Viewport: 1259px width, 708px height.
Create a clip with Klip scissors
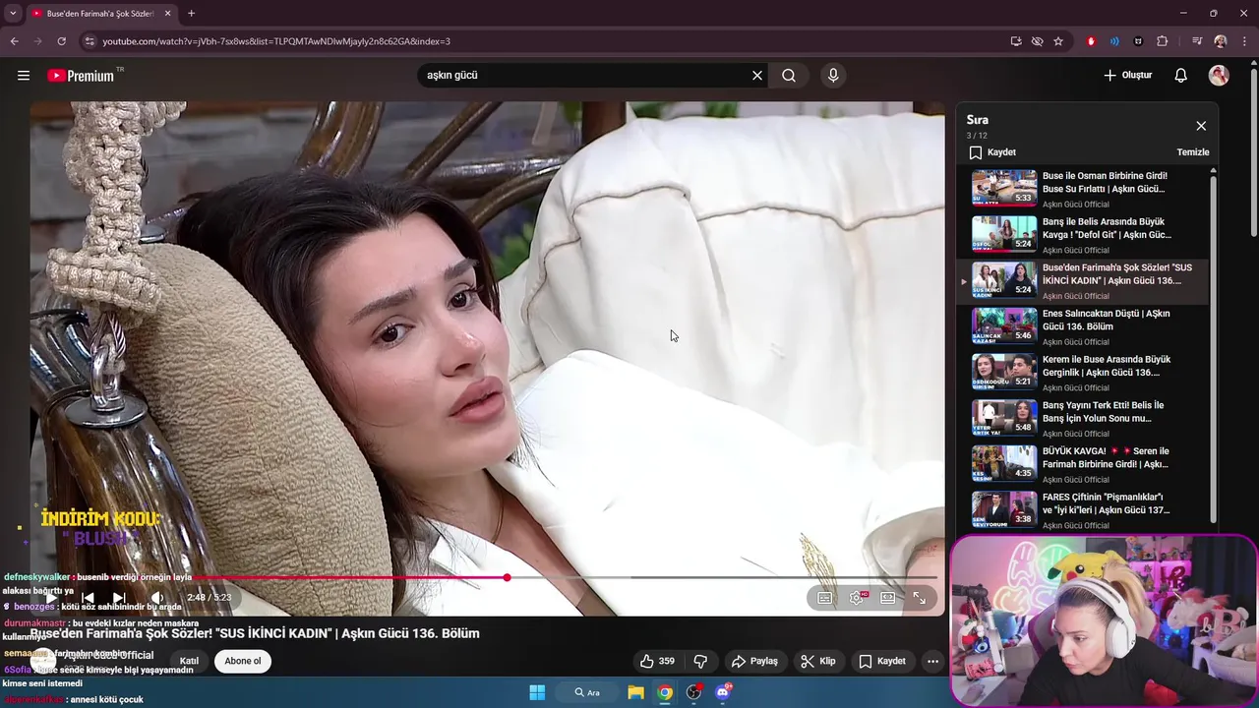tap(818, 661)
